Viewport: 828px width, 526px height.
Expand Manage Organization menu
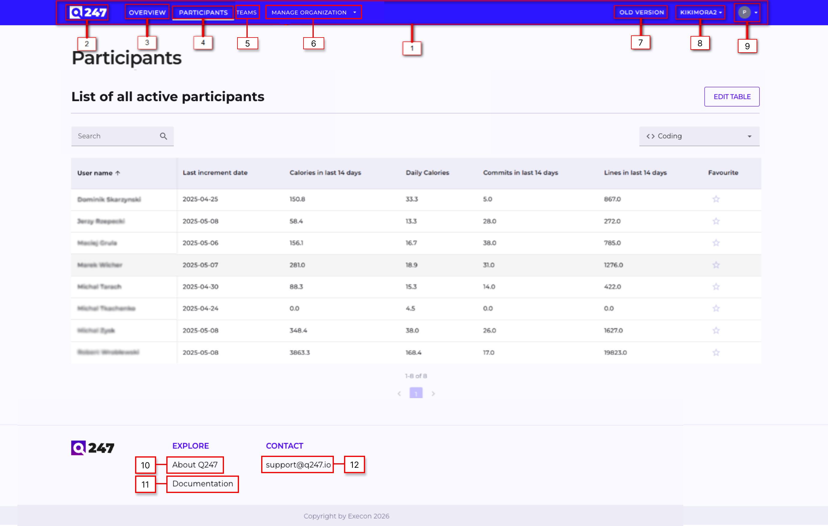[314, 12]
